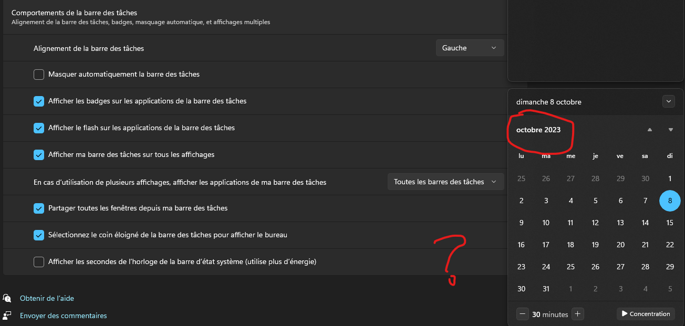This screenshot has width=685, height=326.
Task: Uncheck flash on taskbar applications
Action: tap(38, 128)
